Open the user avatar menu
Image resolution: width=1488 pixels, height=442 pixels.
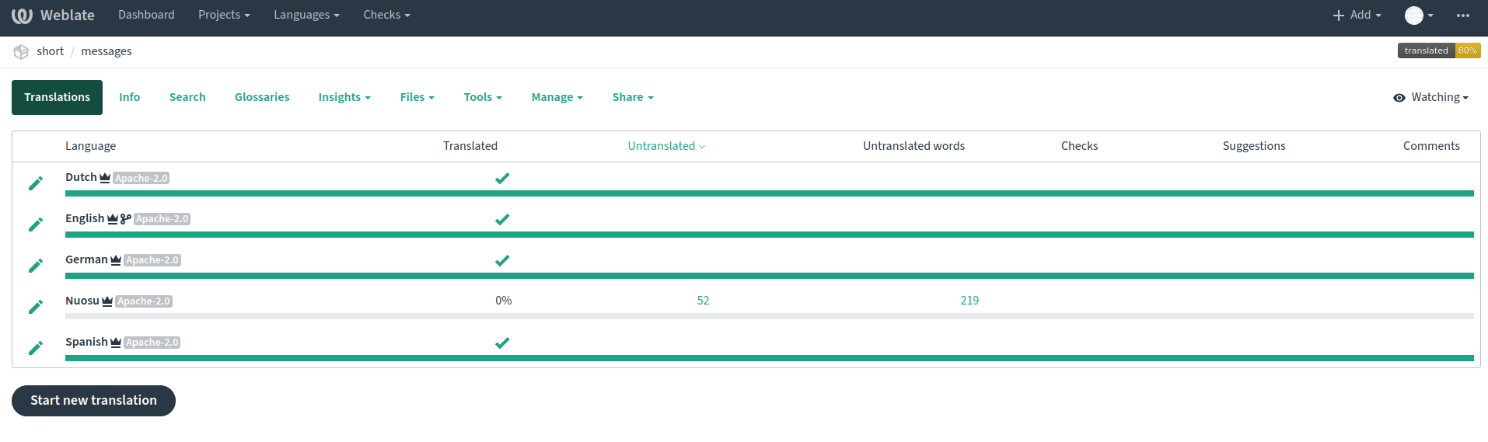tap(1419, 16)
